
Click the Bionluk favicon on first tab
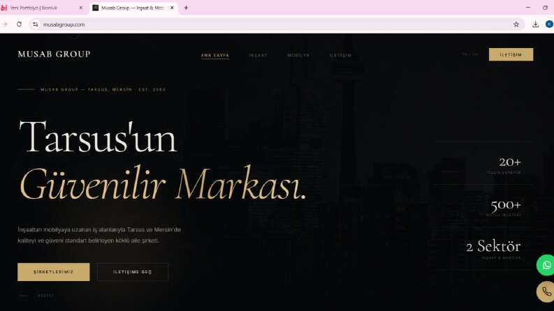click(4, 8)
